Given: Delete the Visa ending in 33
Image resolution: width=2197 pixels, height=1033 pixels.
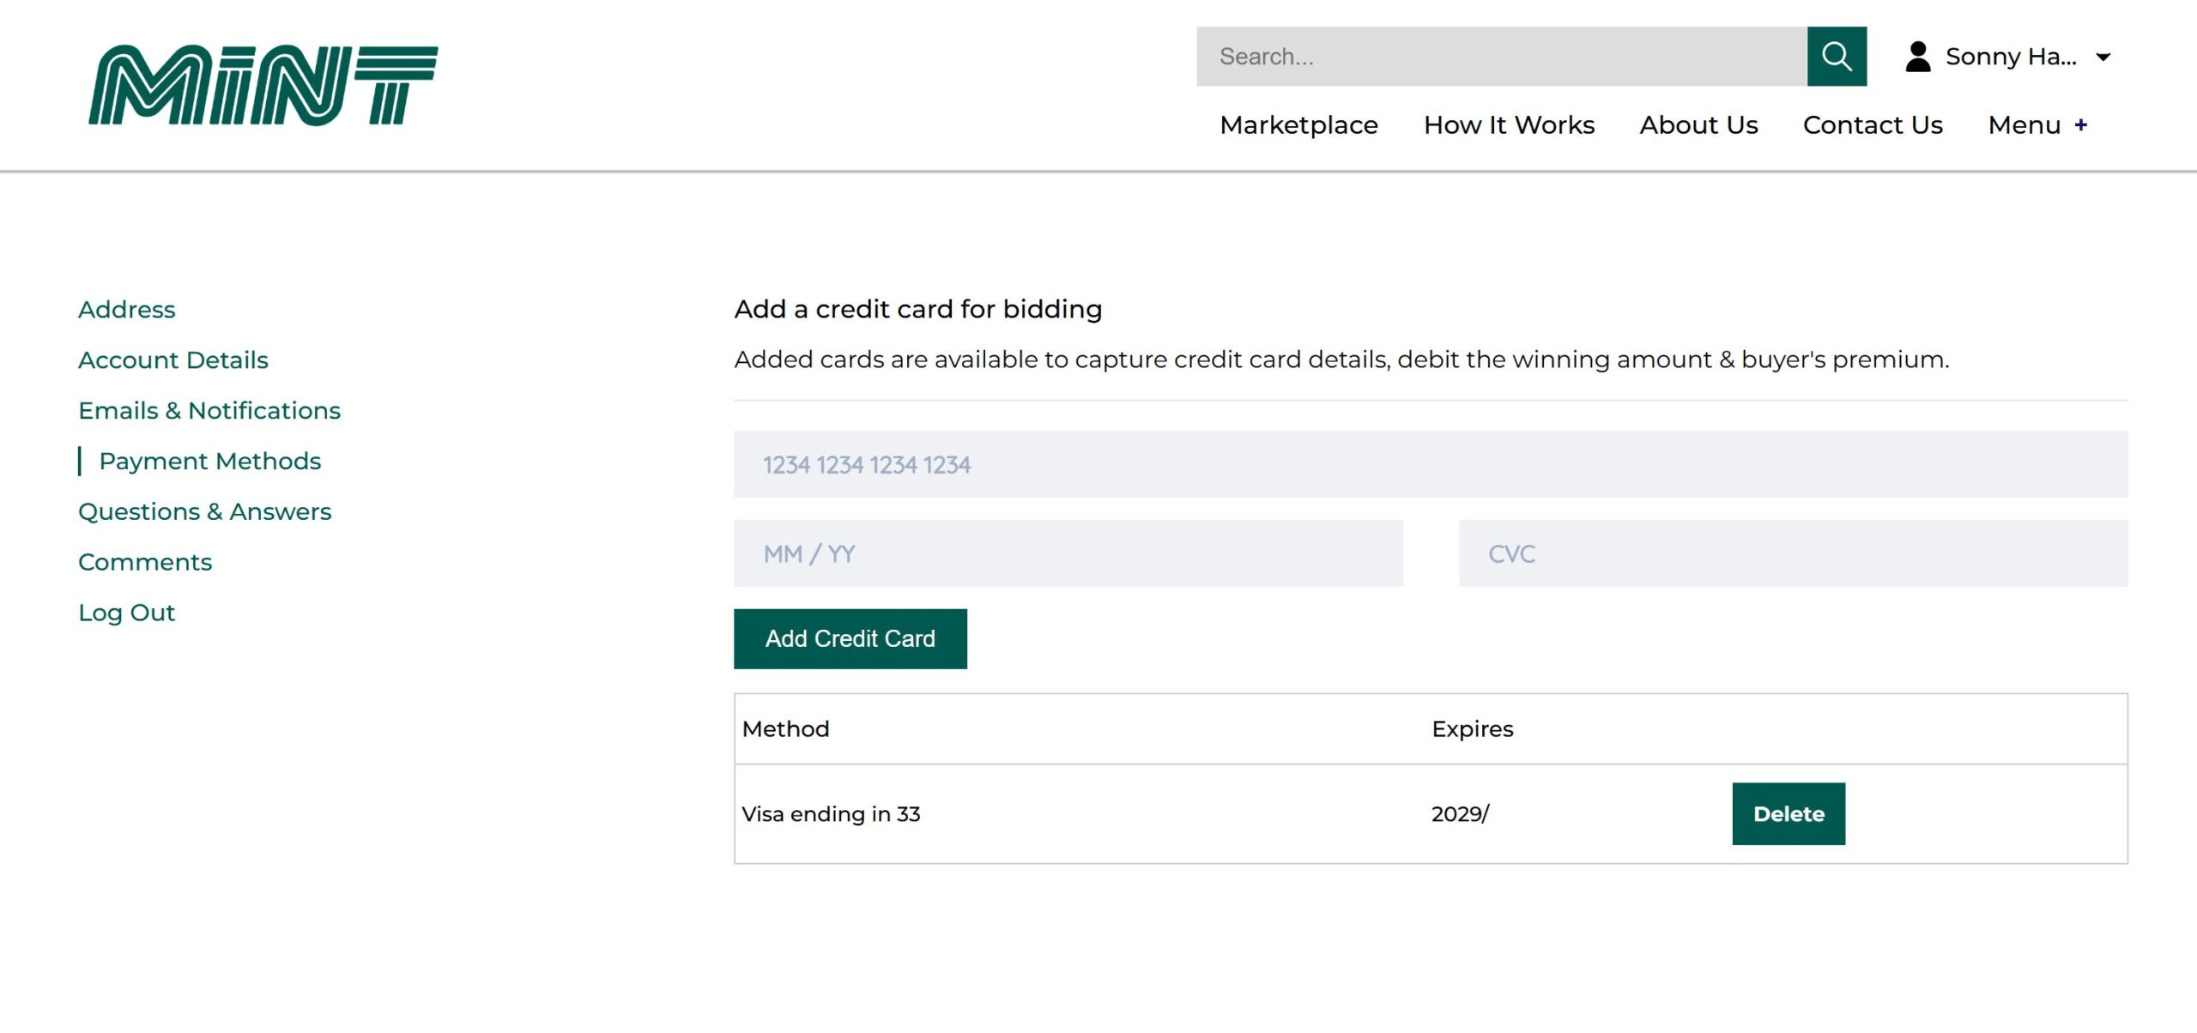Looking at the screenshot, I should pyautogui.click(x=1788, y=814).
